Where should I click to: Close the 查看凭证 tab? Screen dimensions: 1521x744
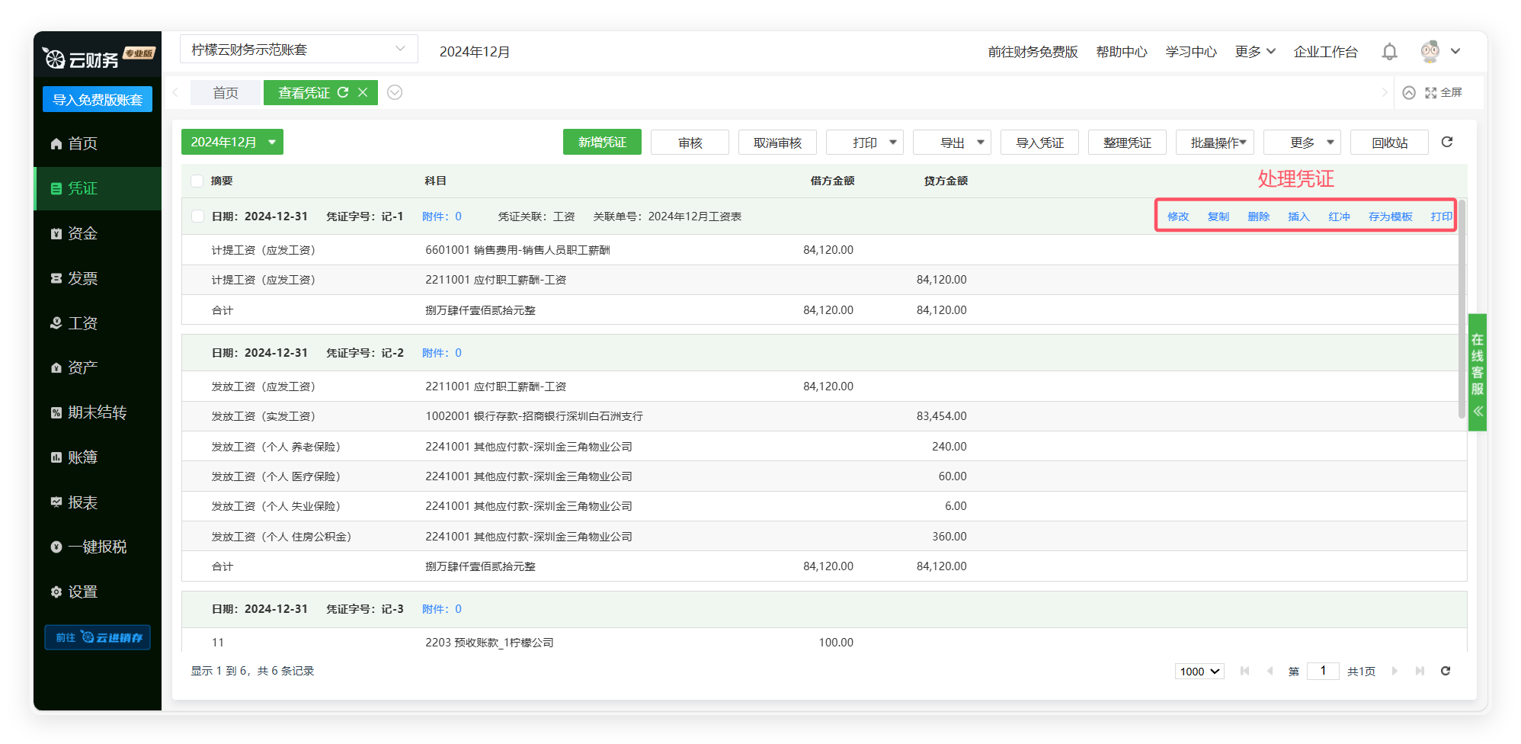pyautogui.click(x=363, y=92)
